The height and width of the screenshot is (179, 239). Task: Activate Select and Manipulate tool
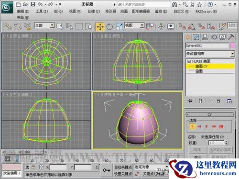(x=161, y=26)
